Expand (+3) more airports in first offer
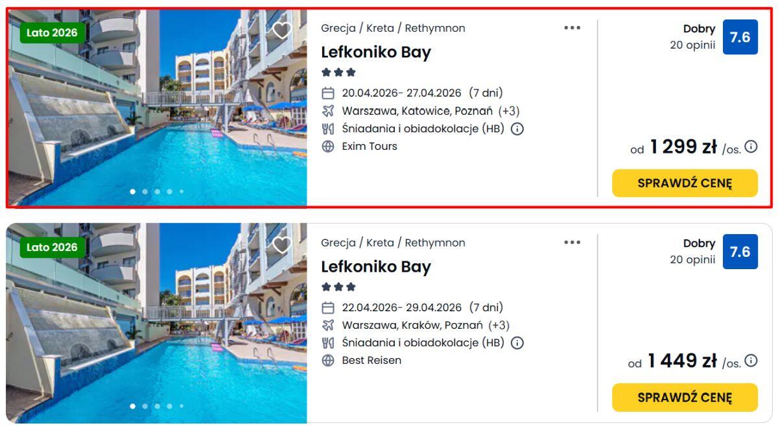 point(508,111)
